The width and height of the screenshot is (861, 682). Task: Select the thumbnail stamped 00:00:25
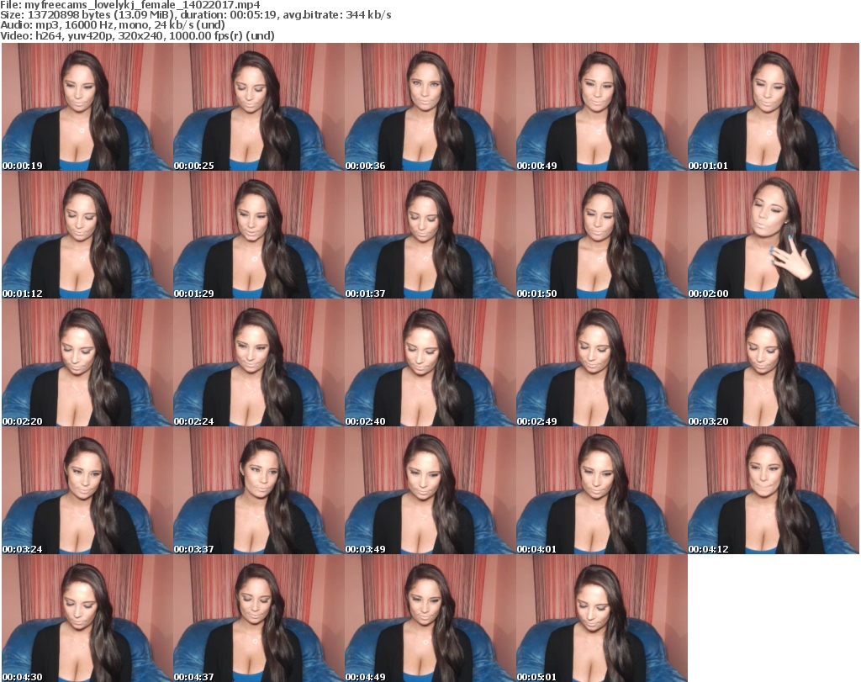tap(259, 107)
